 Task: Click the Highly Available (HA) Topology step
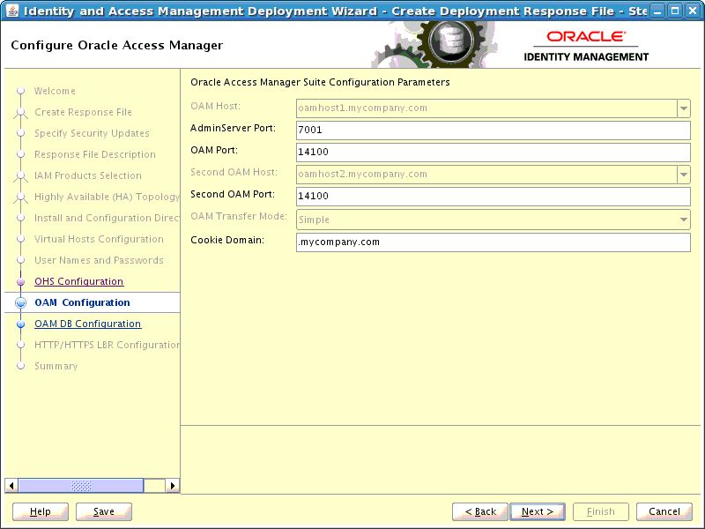107,197
